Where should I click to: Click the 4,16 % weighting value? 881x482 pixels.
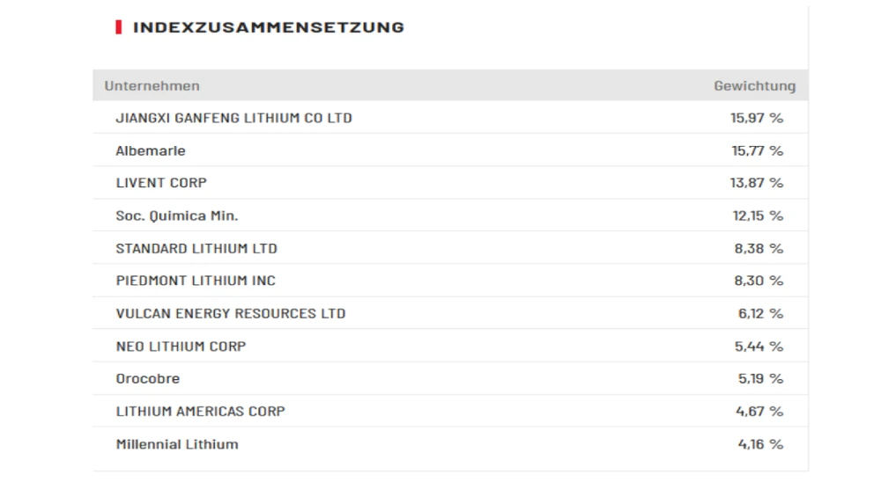[759, 444]
